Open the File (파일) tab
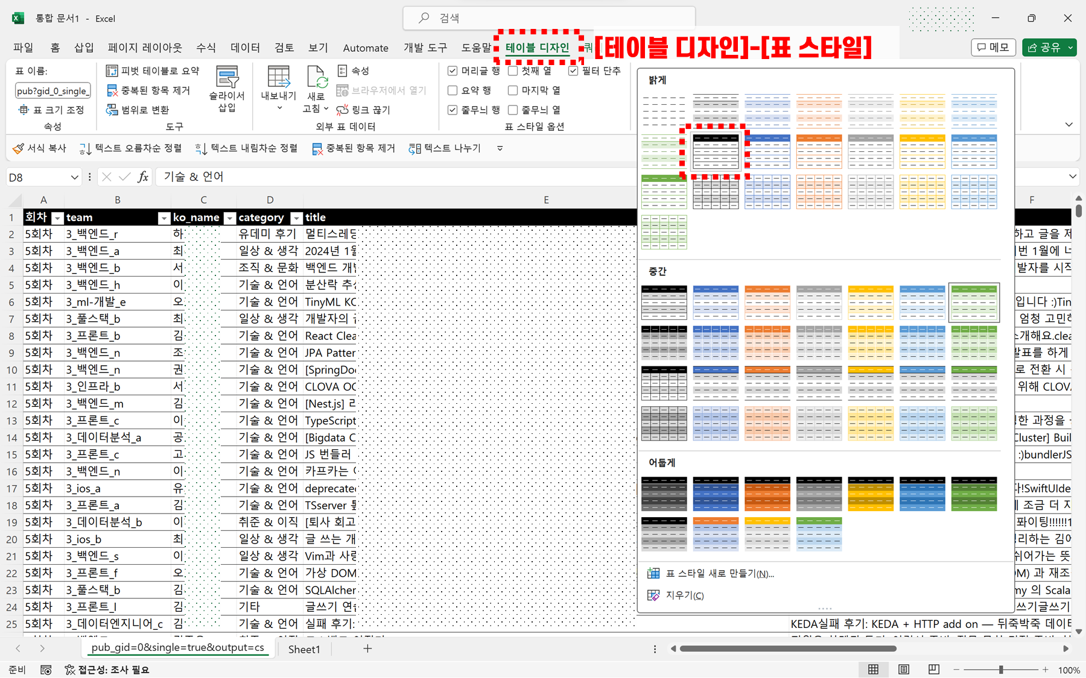 24,48
